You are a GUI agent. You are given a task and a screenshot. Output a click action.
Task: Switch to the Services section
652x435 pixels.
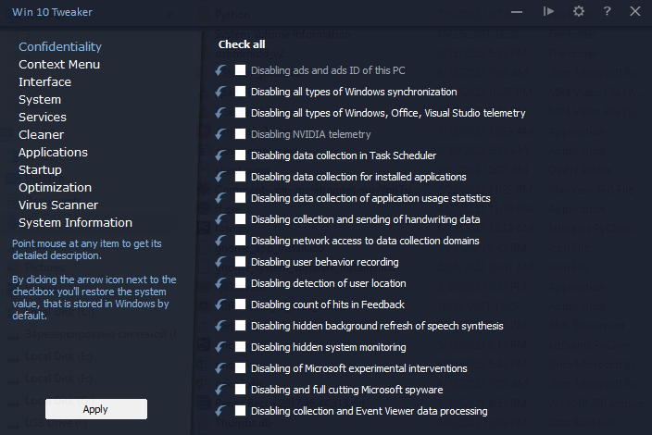[43, 118]
